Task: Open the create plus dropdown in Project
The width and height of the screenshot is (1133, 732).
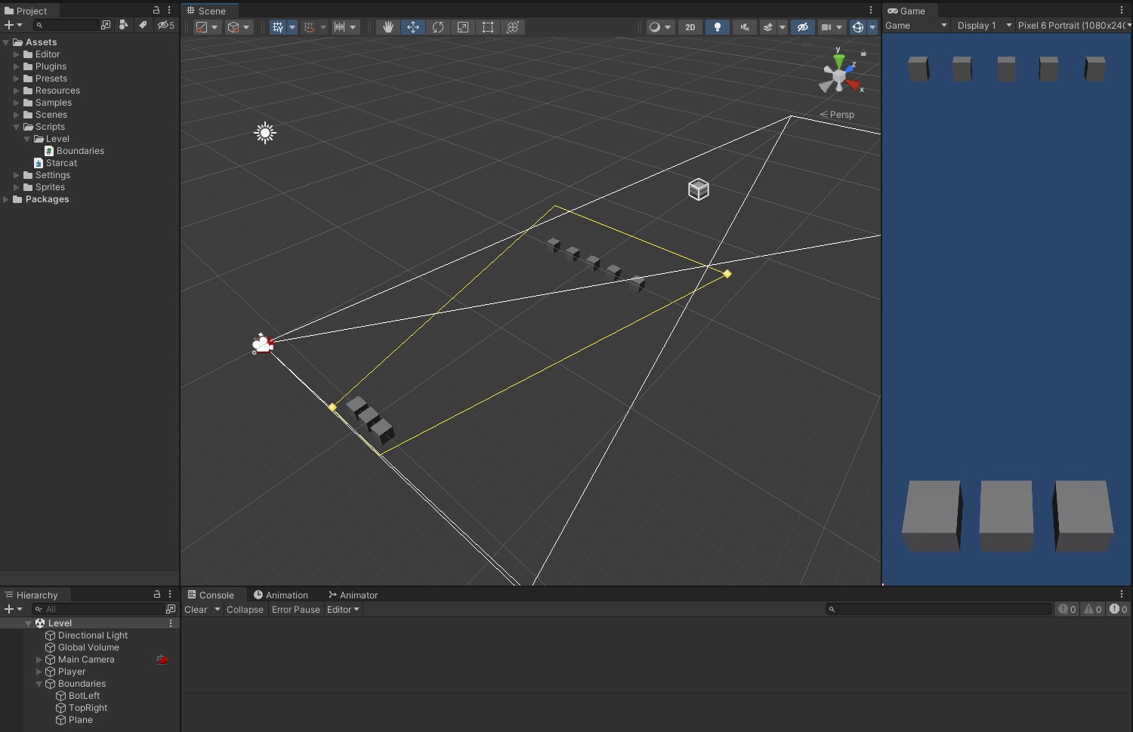Action: (x=14, y=25)
